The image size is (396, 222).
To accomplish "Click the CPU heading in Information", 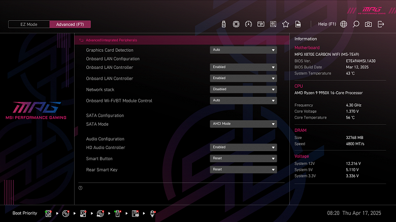I will tap(299, 86).
